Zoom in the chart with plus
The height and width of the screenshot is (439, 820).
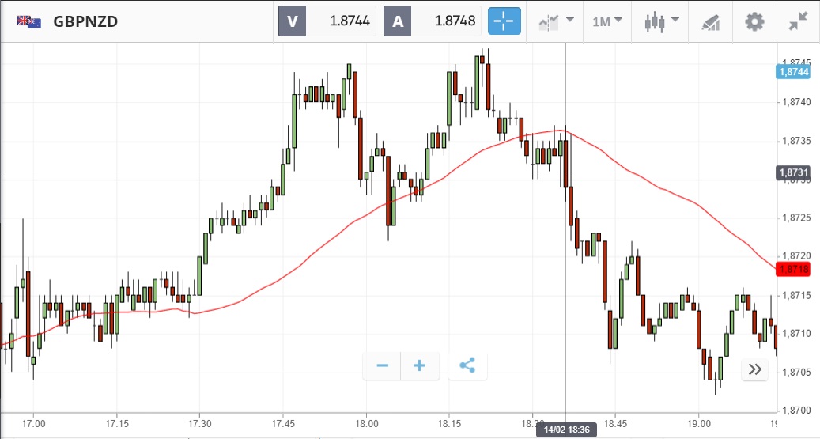click(x=420, y=365)
